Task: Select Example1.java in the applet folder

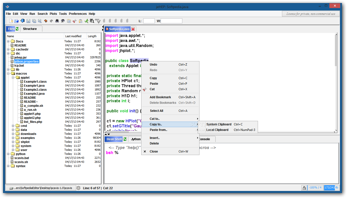Action: (34, 86)
